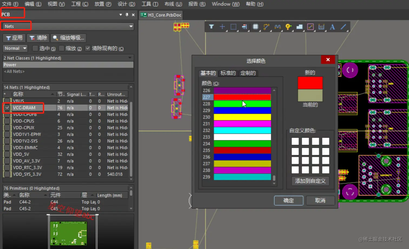Click the 应用 apply button

click(x=14, y=38)
